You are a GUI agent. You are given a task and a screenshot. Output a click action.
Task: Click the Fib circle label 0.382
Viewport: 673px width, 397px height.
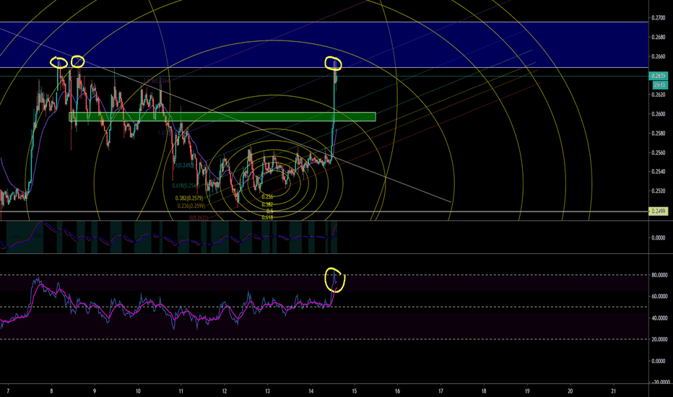[x=267, y=204]
